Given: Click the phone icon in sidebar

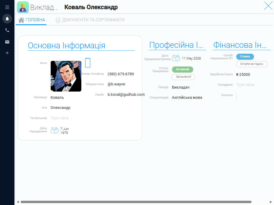Looking at the screenshot, I should click(x=7, y=30).
